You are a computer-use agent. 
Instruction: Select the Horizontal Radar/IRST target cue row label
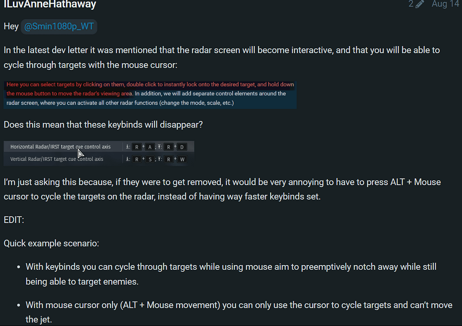(61, 147)
